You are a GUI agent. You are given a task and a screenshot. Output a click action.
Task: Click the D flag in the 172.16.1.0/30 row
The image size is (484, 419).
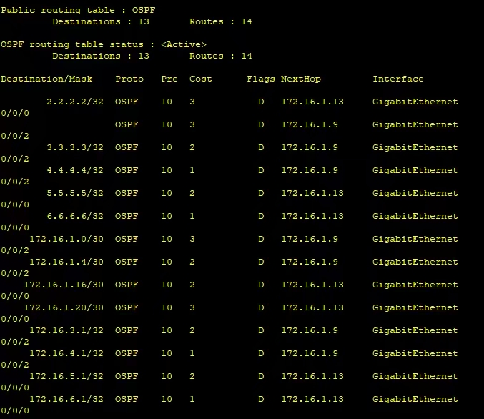[x=261, y=239]
